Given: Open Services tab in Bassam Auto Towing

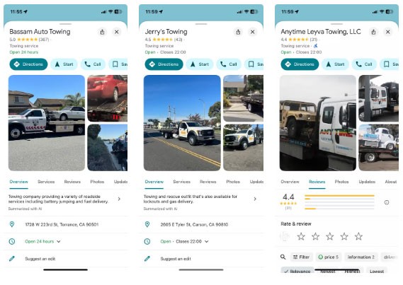Looking at the screenshot, I should pyautogui.click(x=46, y=182).
